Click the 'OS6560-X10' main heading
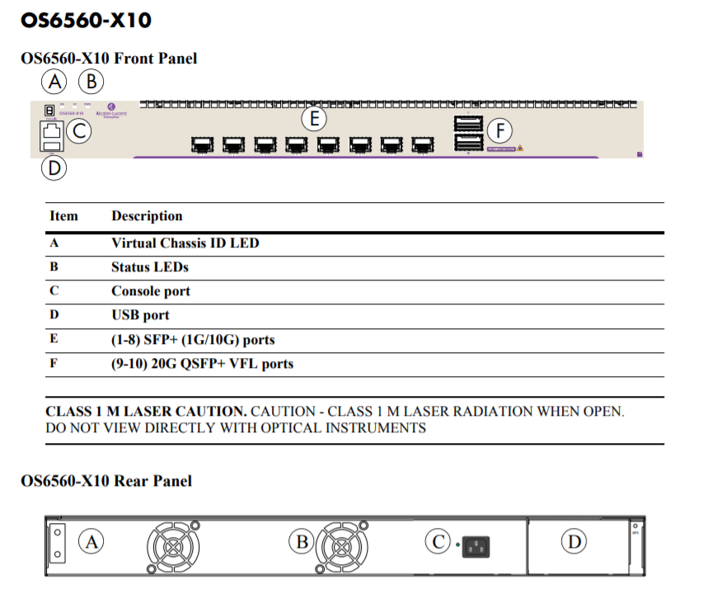The height and width of the screenshot is (589, 708). point(87,21)
